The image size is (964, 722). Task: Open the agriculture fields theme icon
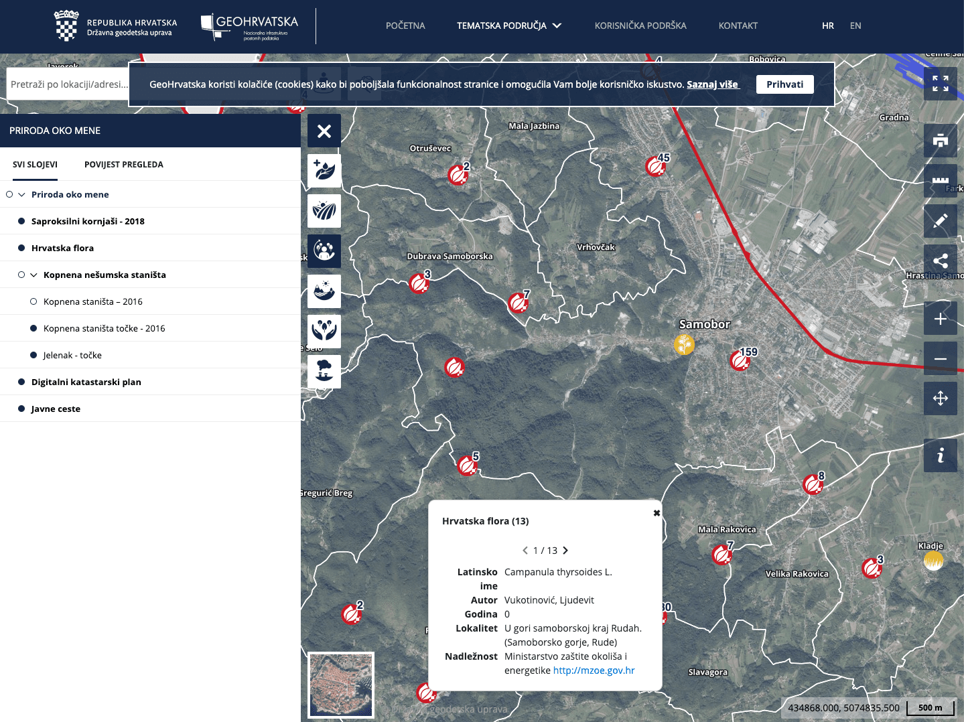point(324,211)
